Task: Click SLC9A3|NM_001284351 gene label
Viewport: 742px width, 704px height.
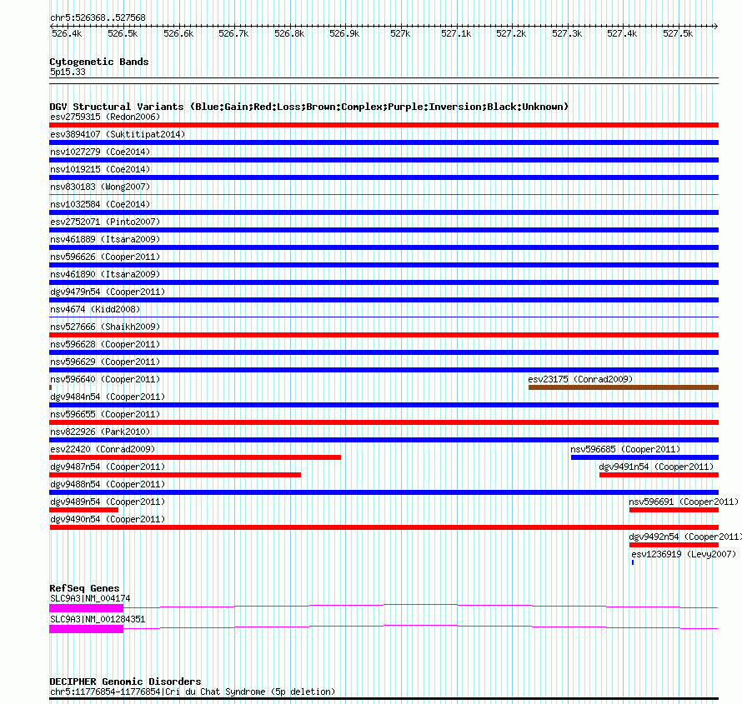Action: 98,619
